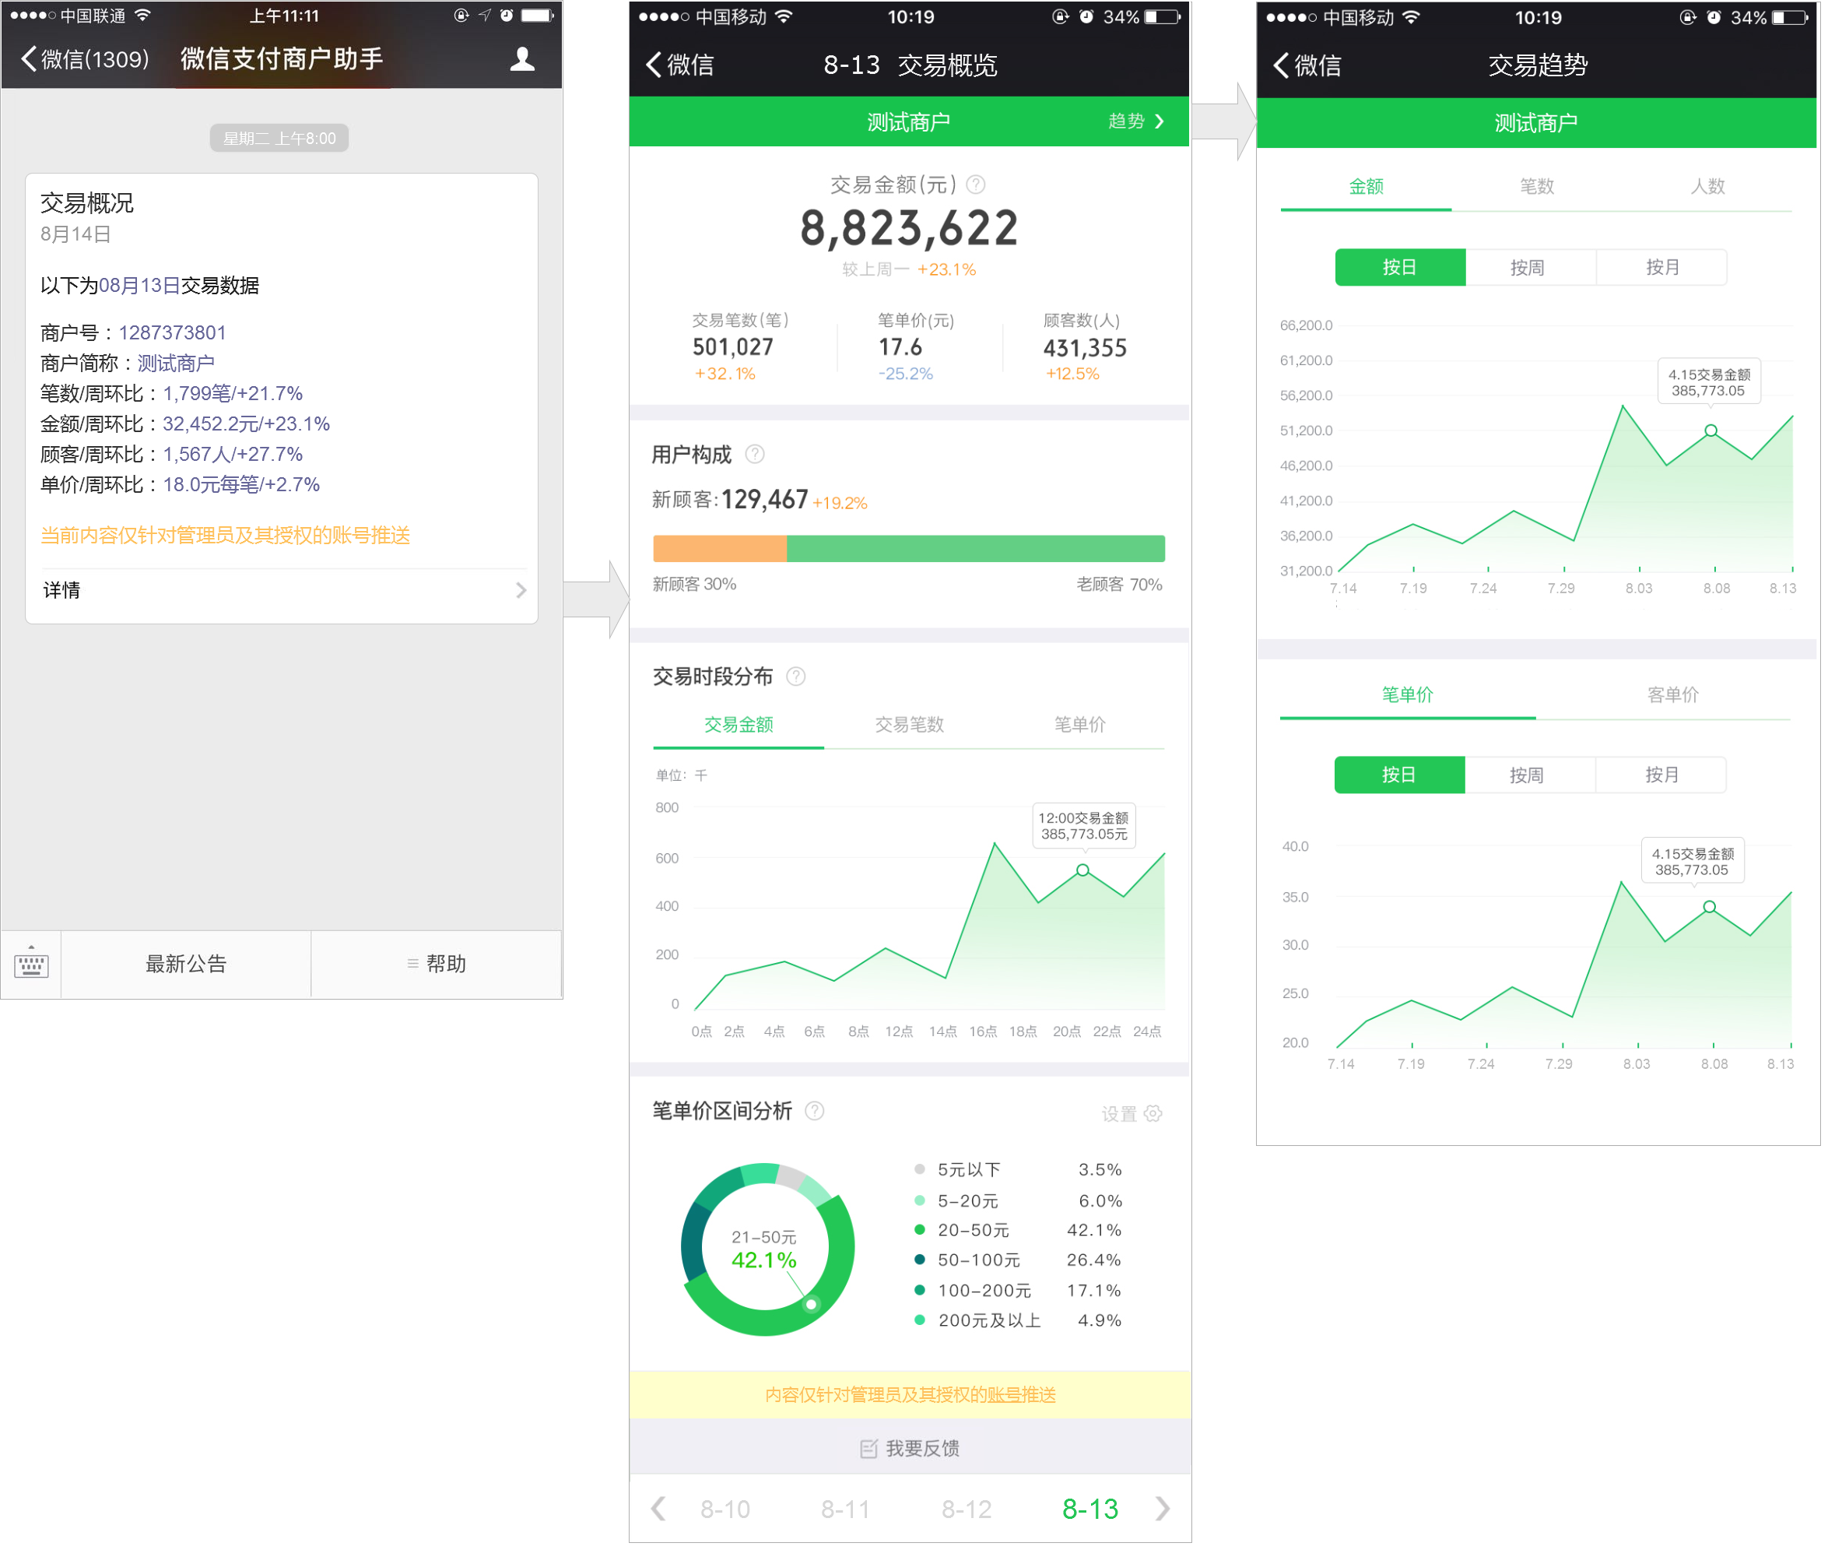The height and width of the screenshot is (1550, 1828).
Task: Switch amount trend chart to 按周
Action: pyautogui.click(x=1529, y=268)
